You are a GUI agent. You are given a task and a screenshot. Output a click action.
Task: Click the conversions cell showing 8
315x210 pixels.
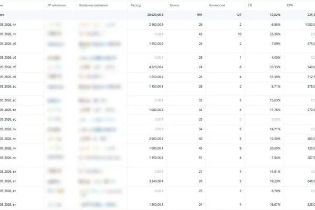(x=240, y=67)
